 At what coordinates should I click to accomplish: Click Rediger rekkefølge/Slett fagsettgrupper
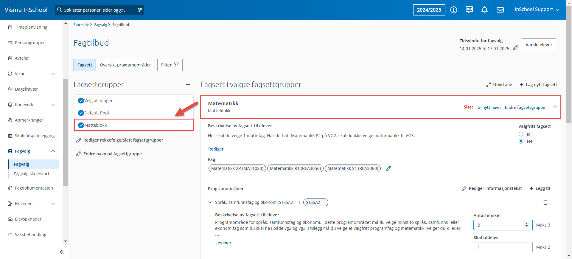point(120,140)
